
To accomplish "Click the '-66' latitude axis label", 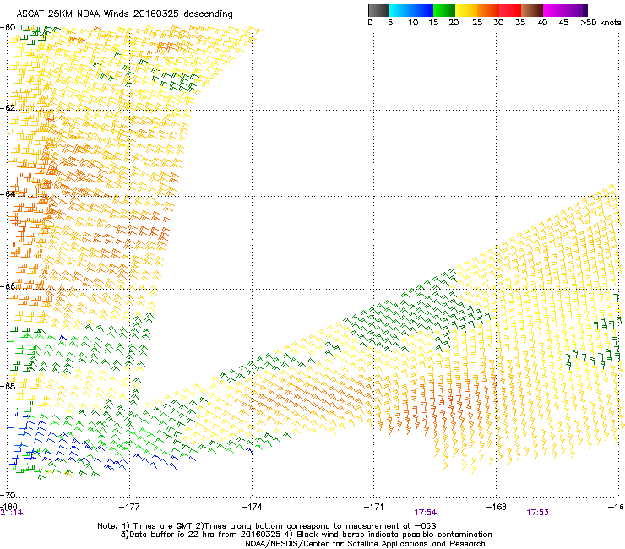I will click(8, 286).
